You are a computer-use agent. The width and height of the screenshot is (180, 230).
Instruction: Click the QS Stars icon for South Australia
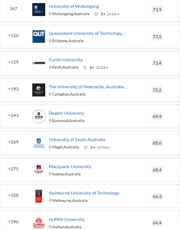[86, 147]
